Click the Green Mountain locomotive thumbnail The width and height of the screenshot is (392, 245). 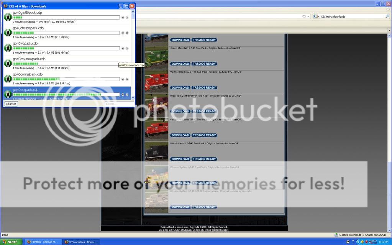point(156,58)
